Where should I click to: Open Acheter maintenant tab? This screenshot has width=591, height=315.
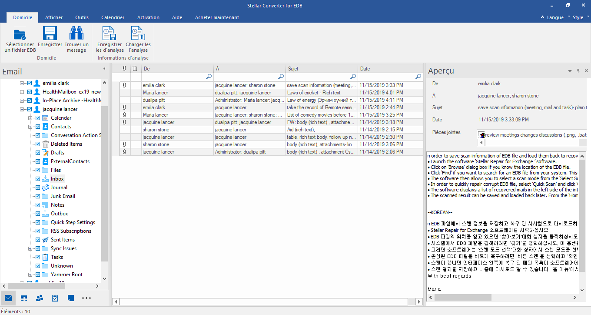tap(217, 17)
